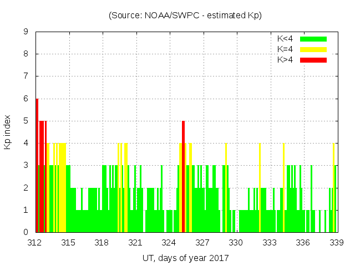Select the K<4 legend label text
The height and width of the screenshot is (266, 355).
point(286,39)
